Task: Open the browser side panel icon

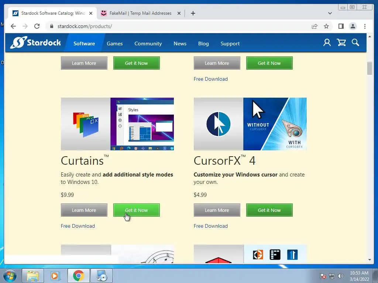Action: coord(341,26)
